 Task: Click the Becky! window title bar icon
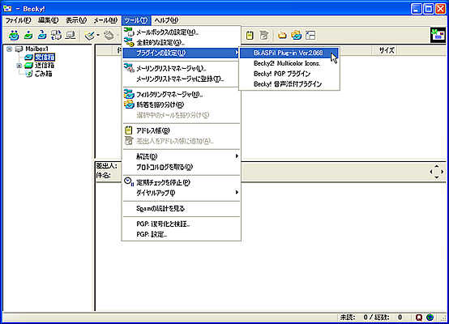(7, 9)
